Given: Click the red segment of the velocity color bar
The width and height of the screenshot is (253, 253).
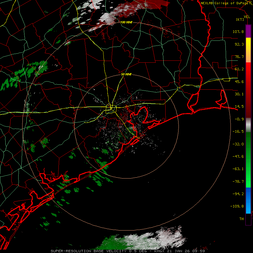Looking at the screenshot, I should (x=248, y=90).
